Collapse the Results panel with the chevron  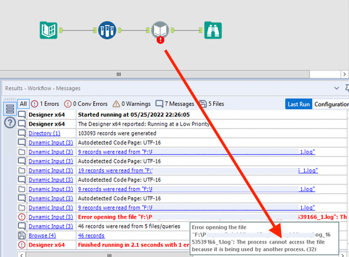pyautogui.click(x=336, y=88)
